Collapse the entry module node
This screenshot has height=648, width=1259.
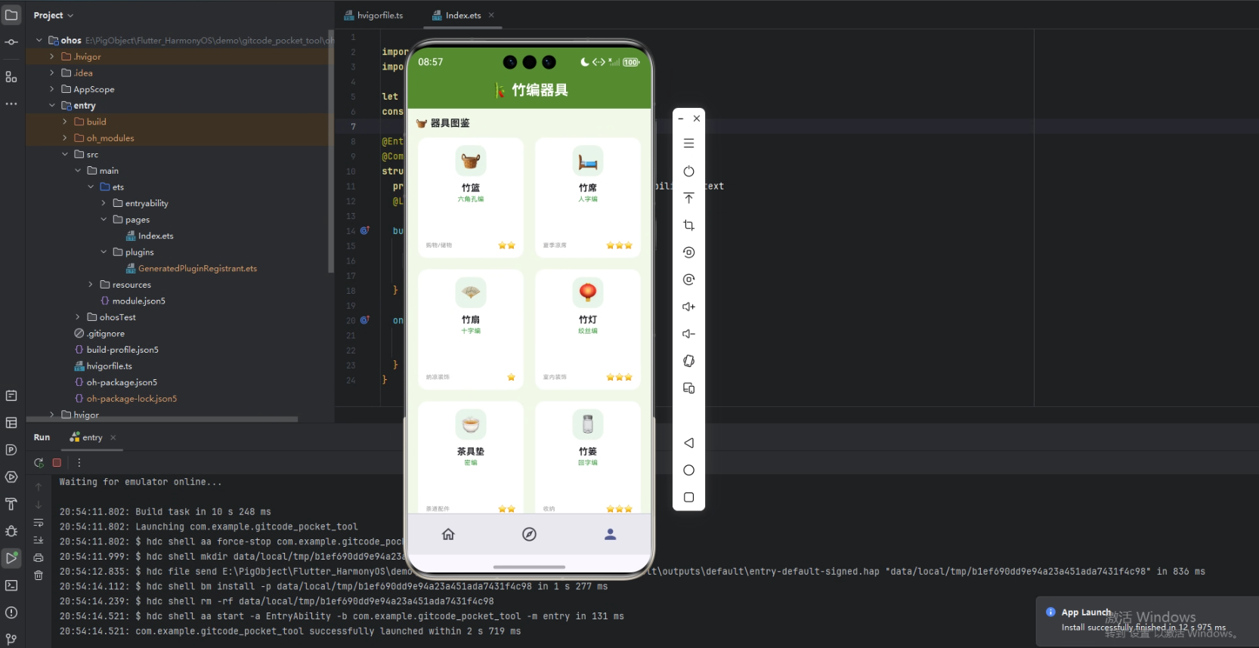pos(51,106)
